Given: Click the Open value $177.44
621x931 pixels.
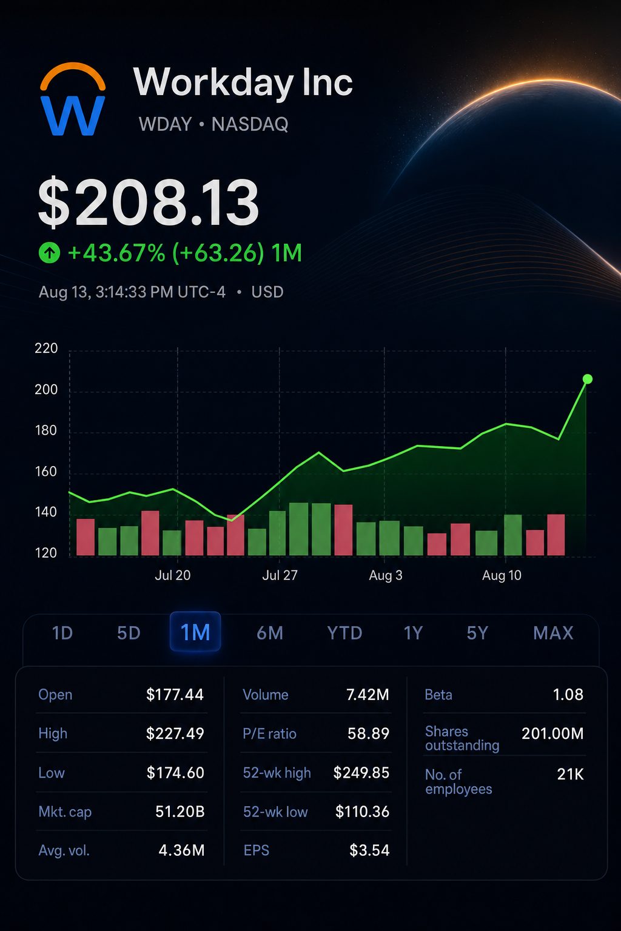Looking at the screenshot, I should click(175, 695).
